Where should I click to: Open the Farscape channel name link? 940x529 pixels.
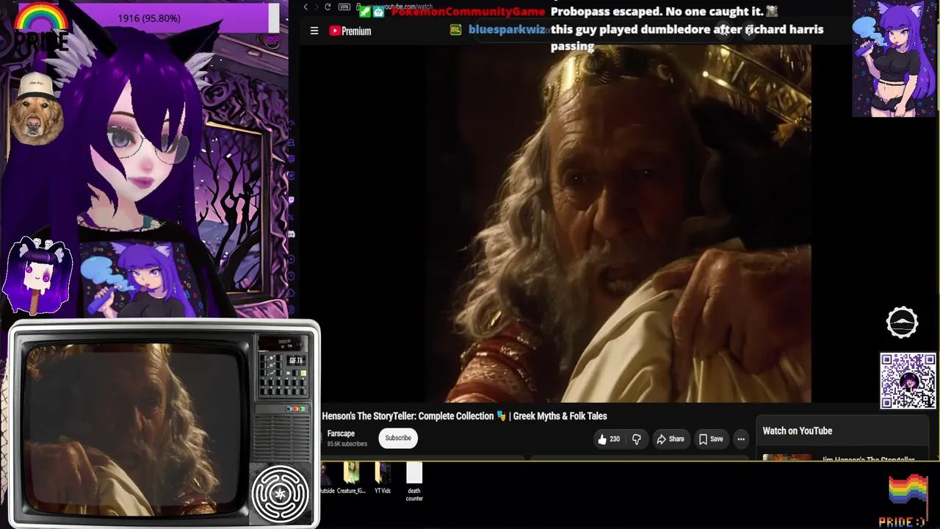click(x=341, y=433)
